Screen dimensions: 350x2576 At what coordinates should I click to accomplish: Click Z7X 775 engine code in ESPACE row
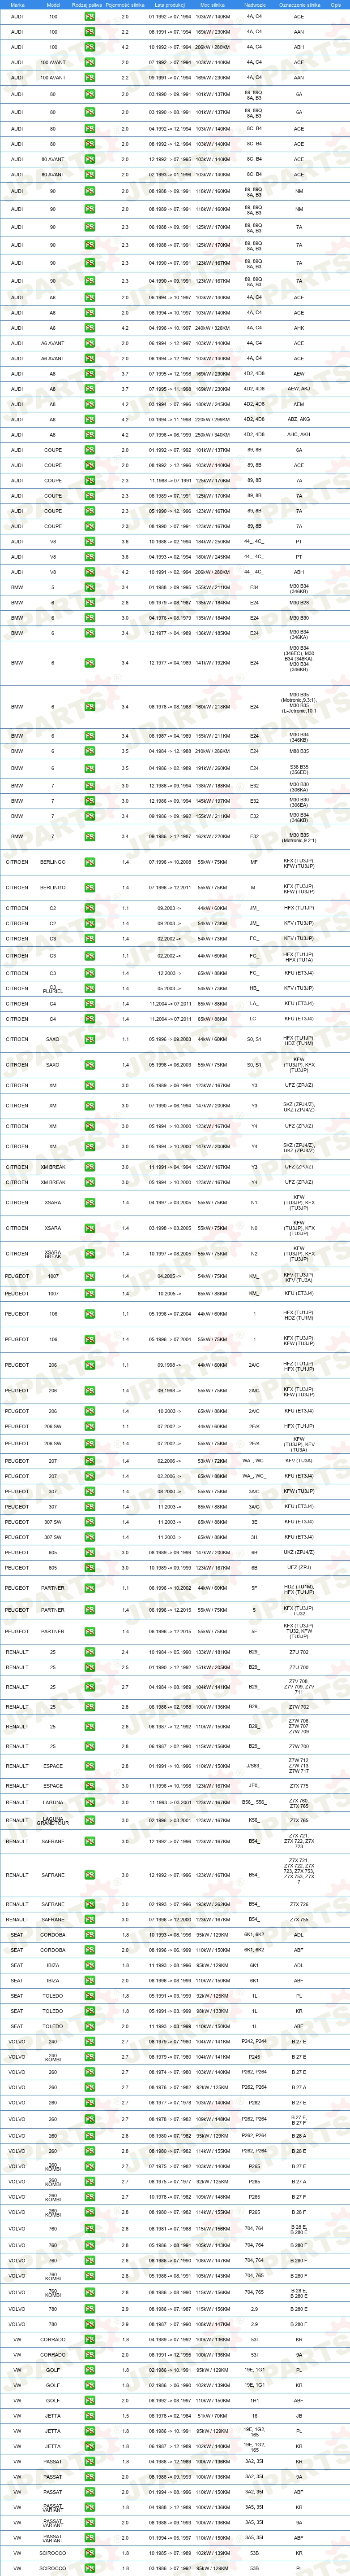coord(299,1786)
